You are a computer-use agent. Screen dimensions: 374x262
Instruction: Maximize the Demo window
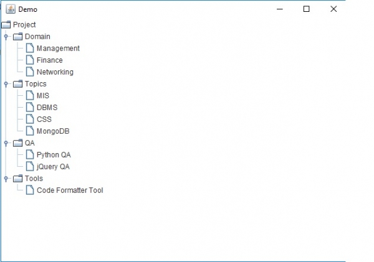pos(306,9)
